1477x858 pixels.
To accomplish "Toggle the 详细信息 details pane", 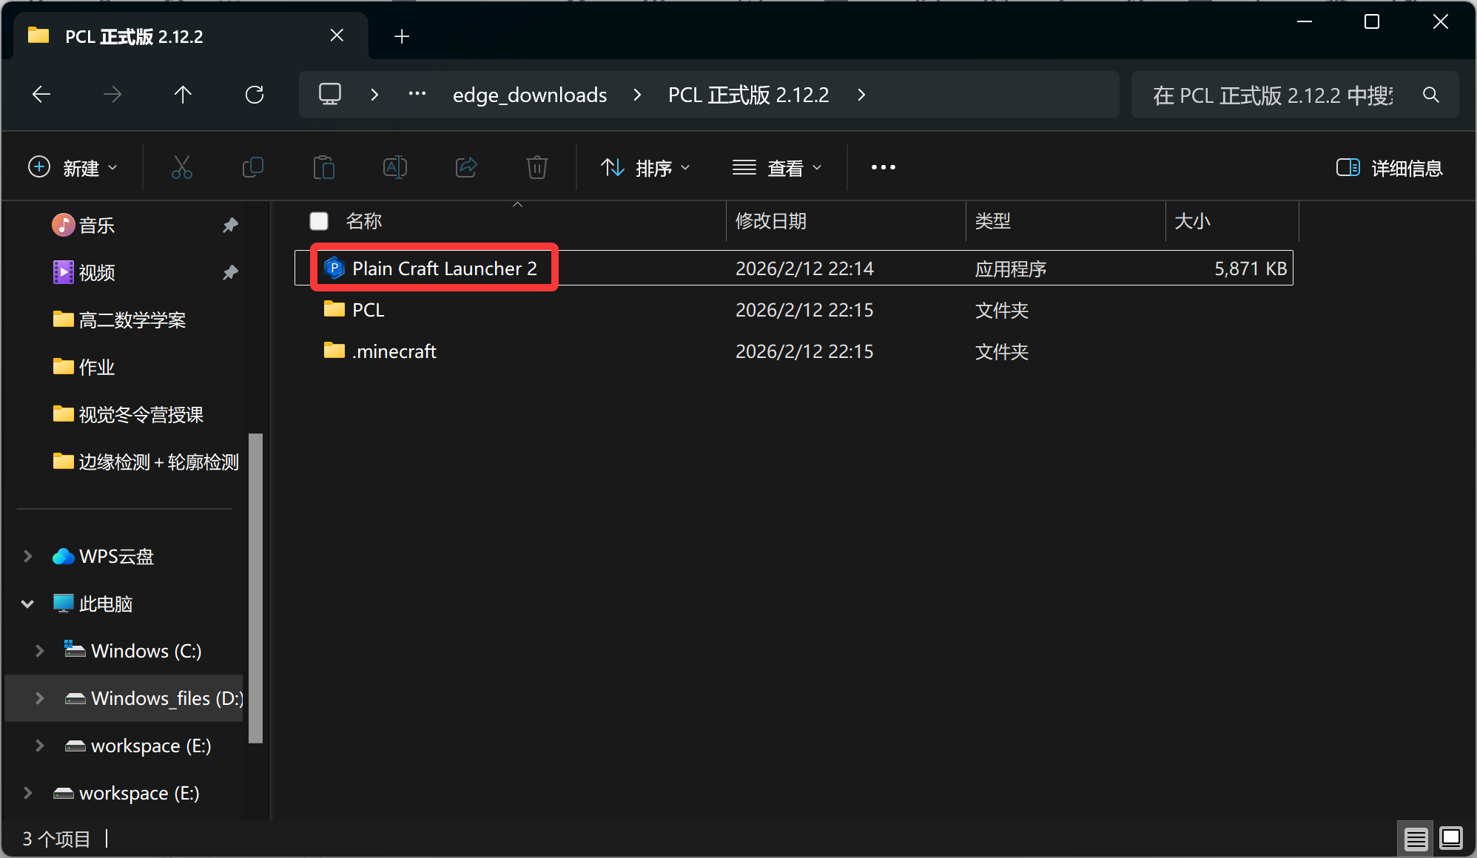I will [x=1389, y=168].
